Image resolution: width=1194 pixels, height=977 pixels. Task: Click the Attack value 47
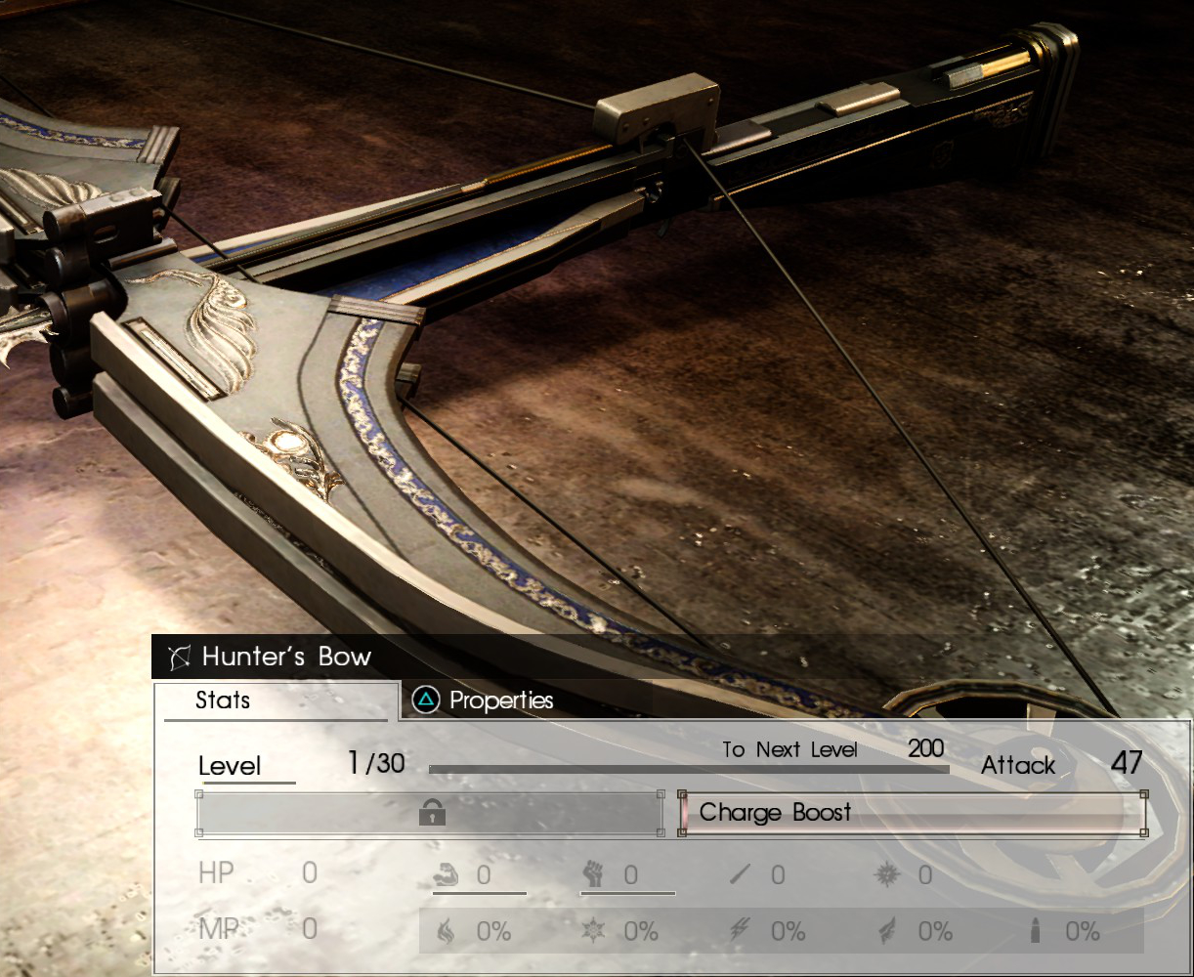click(x=1127, y=763)
